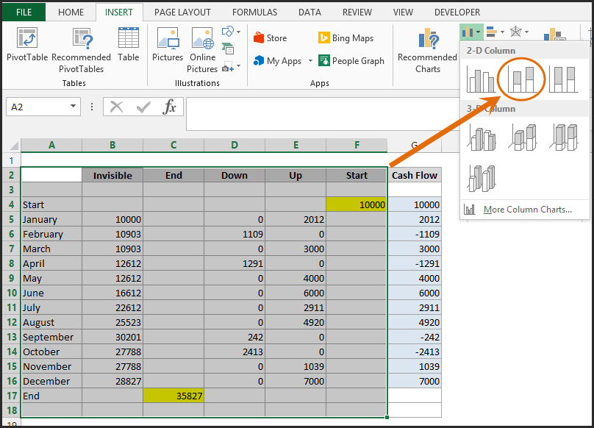Insert a Table from the ribbon
This screenshot has height=428, width=594.
pos(129,44)
